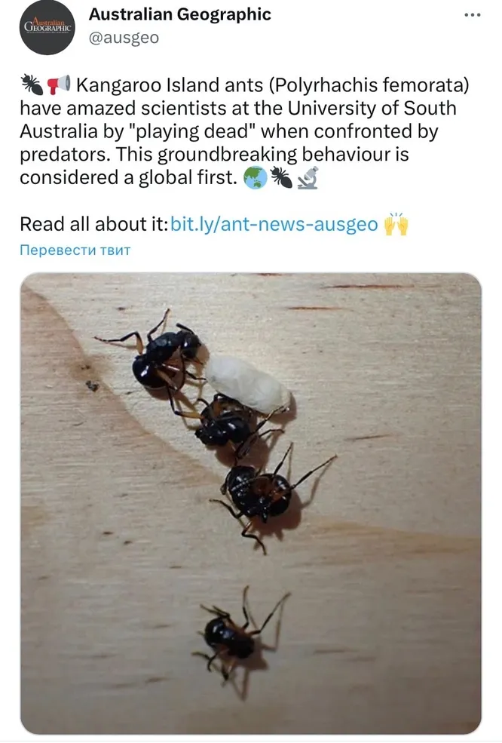Click Перевести твит to translate the tweet

(75, 250)
